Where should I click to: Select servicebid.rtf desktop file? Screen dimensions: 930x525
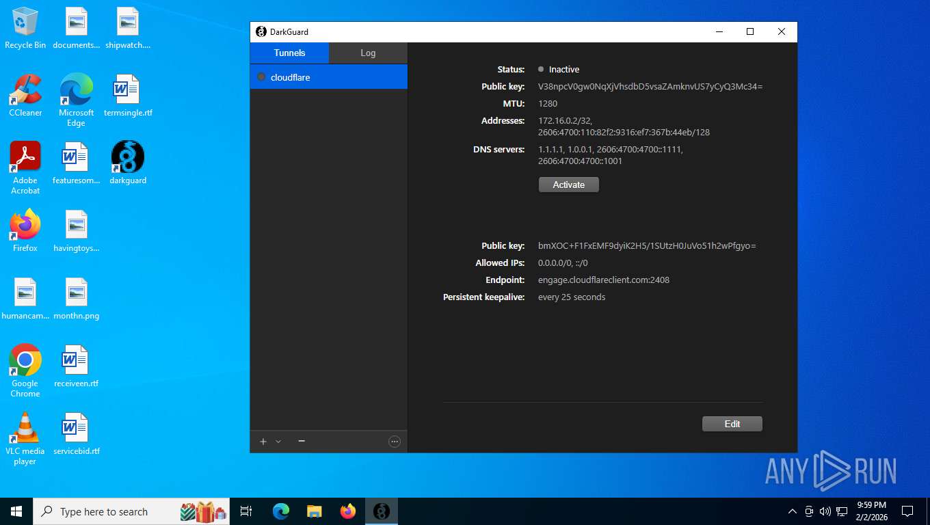tap(77, 434)
